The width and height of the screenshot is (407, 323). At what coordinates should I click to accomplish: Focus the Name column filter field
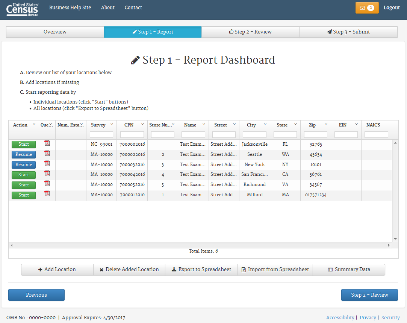point(194,134)
